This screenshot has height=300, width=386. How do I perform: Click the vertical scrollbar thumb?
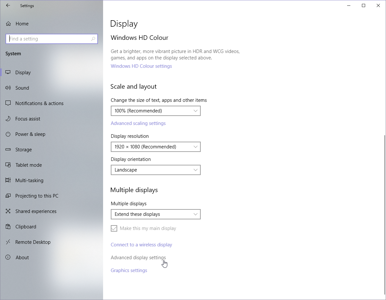click(x=384, y=214)
